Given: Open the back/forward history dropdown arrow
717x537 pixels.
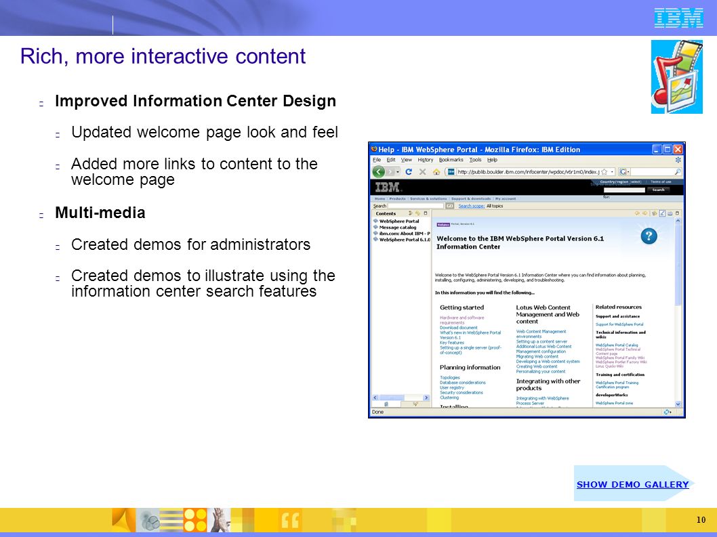Looking at the screenshot, I should pyautogui.click(x=398, y=172).
